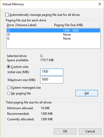This screenshot has height=138, width=104.
Task: Click the 1390 - 5000 paging size entry
Action: click(x=71, y=31)
